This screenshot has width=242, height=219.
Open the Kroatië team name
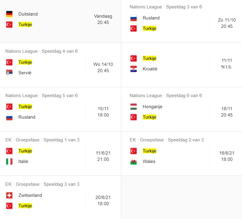[x=150, y=69]
